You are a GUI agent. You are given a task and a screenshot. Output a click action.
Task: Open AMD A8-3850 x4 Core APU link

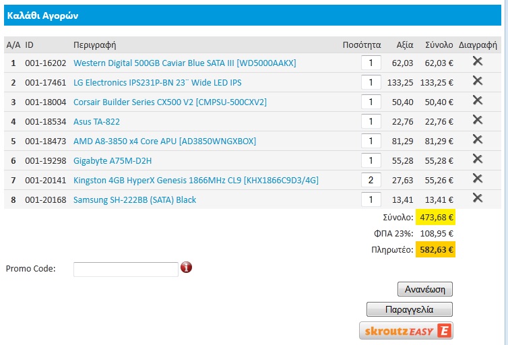tap(164, 142)
